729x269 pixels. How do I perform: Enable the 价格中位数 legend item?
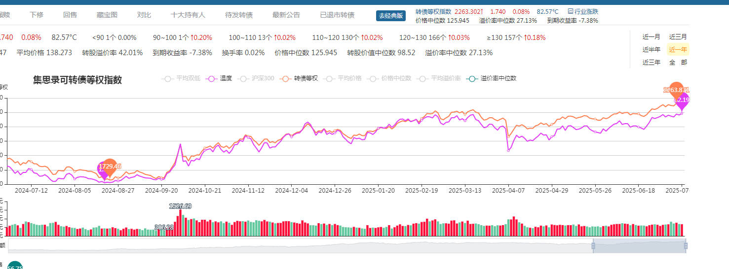[390, 78]
